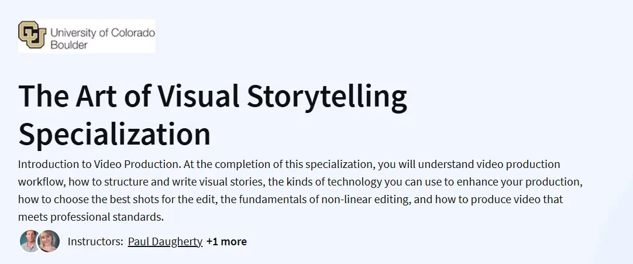Click the word 'workflow' starting the second description line

click(x=42, y=181)
